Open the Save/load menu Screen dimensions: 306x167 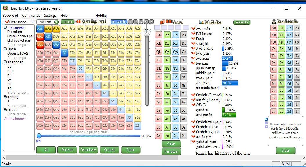coord(10,16)
